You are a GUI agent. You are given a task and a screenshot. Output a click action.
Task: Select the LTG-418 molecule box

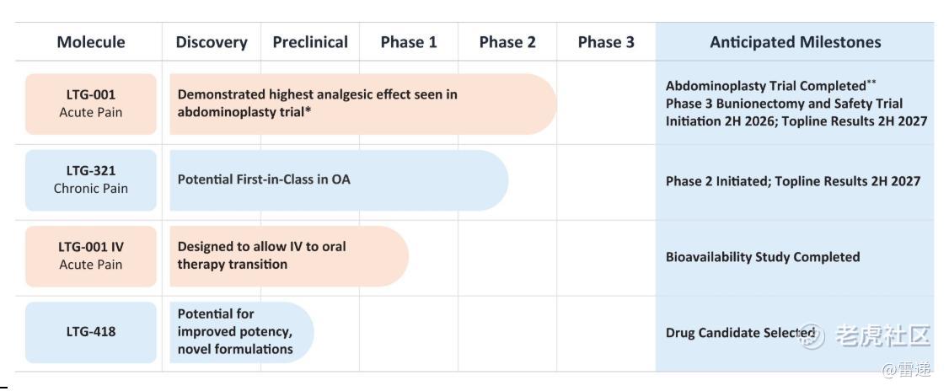coord(91,332)
